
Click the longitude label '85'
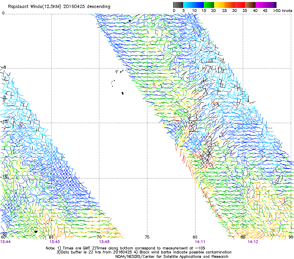243,237
